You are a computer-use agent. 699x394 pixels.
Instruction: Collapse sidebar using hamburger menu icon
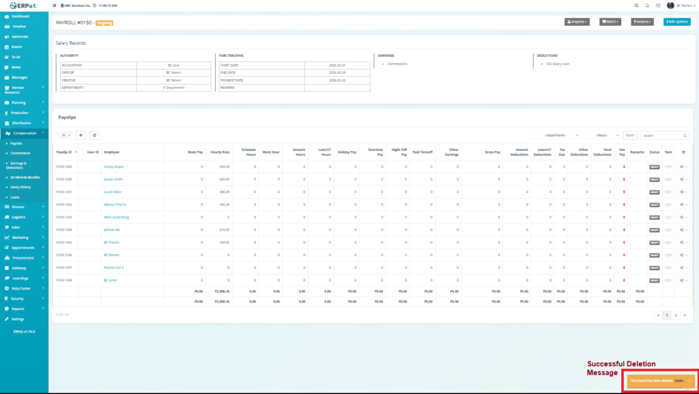coord(55,5)
